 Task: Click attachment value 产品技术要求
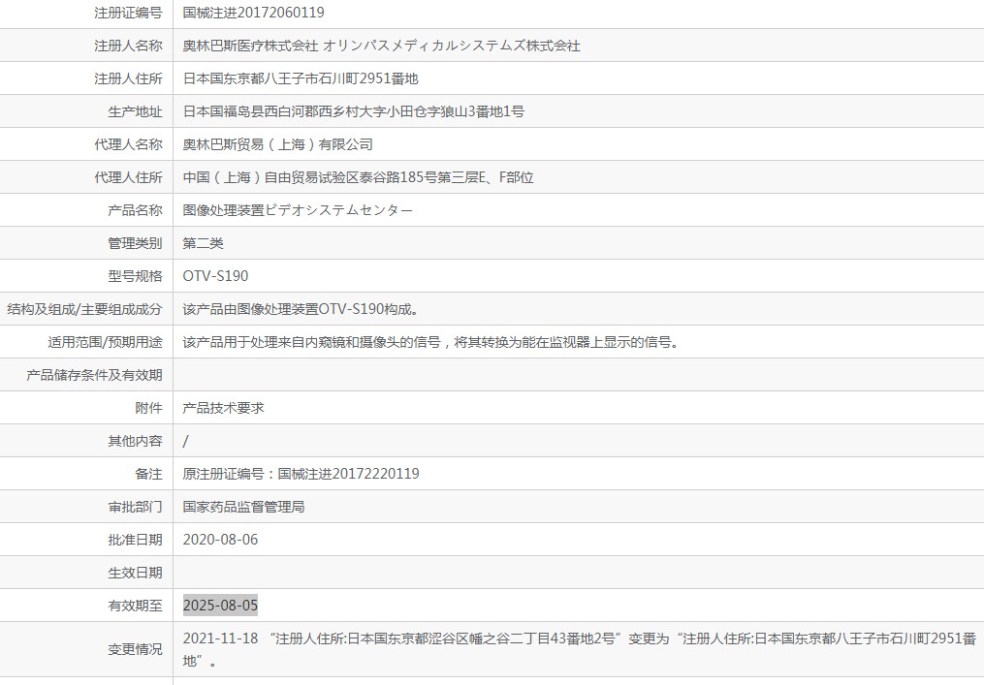click(x=223, y=408)
